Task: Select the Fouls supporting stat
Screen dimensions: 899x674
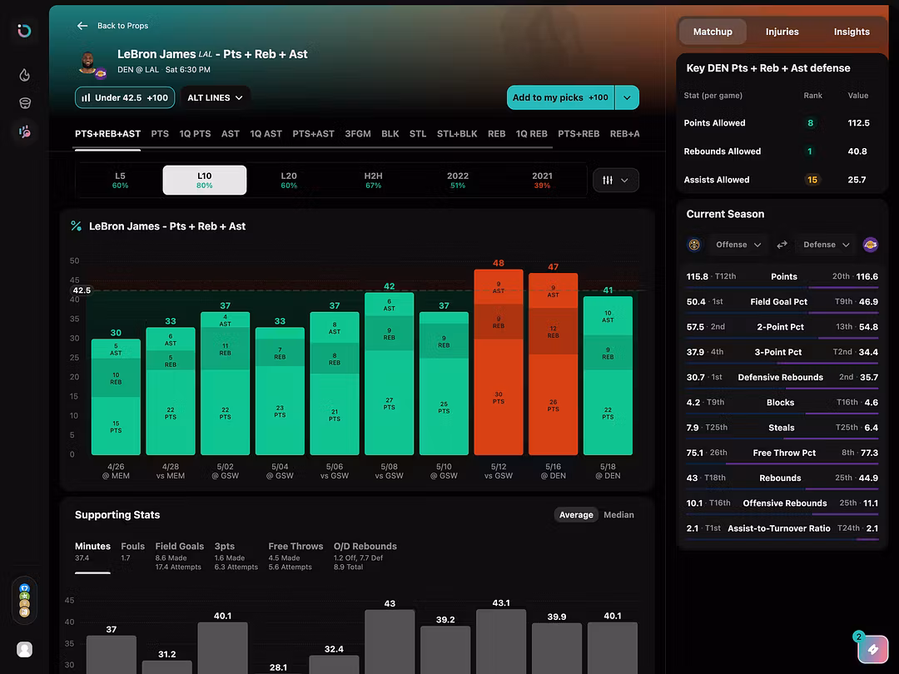Action: coord(132,552)
